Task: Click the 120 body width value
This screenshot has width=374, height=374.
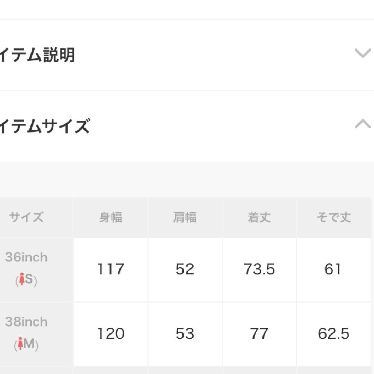Action: [x=110, y=333]
